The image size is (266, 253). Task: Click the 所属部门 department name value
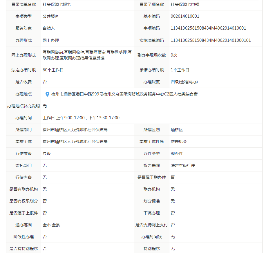pos(75,130)
